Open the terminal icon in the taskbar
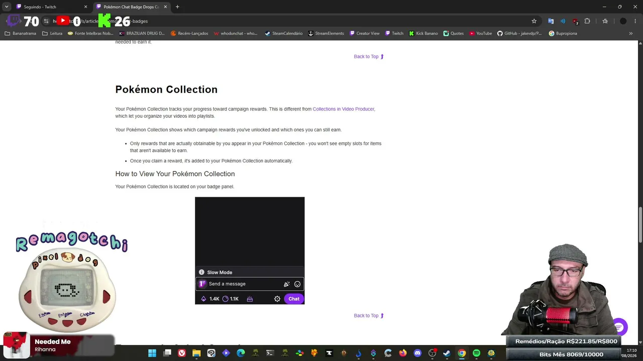Viewport: 643px width, 361px height. pyautogui.click(x=270, y=353)
